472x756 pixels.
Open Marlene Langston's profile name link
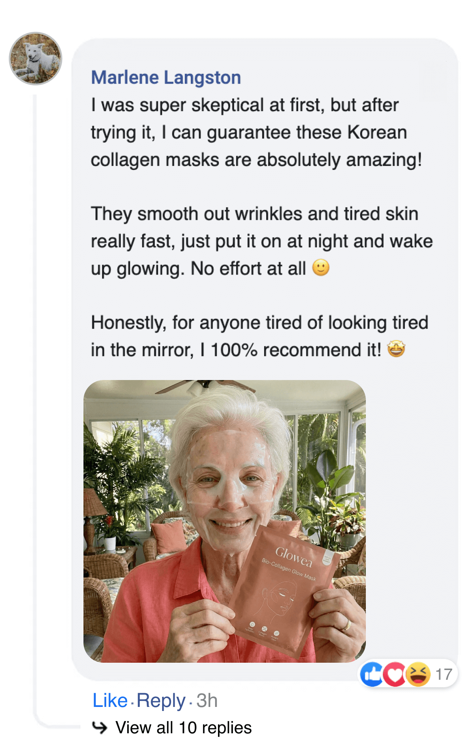[x=167, y=77]
